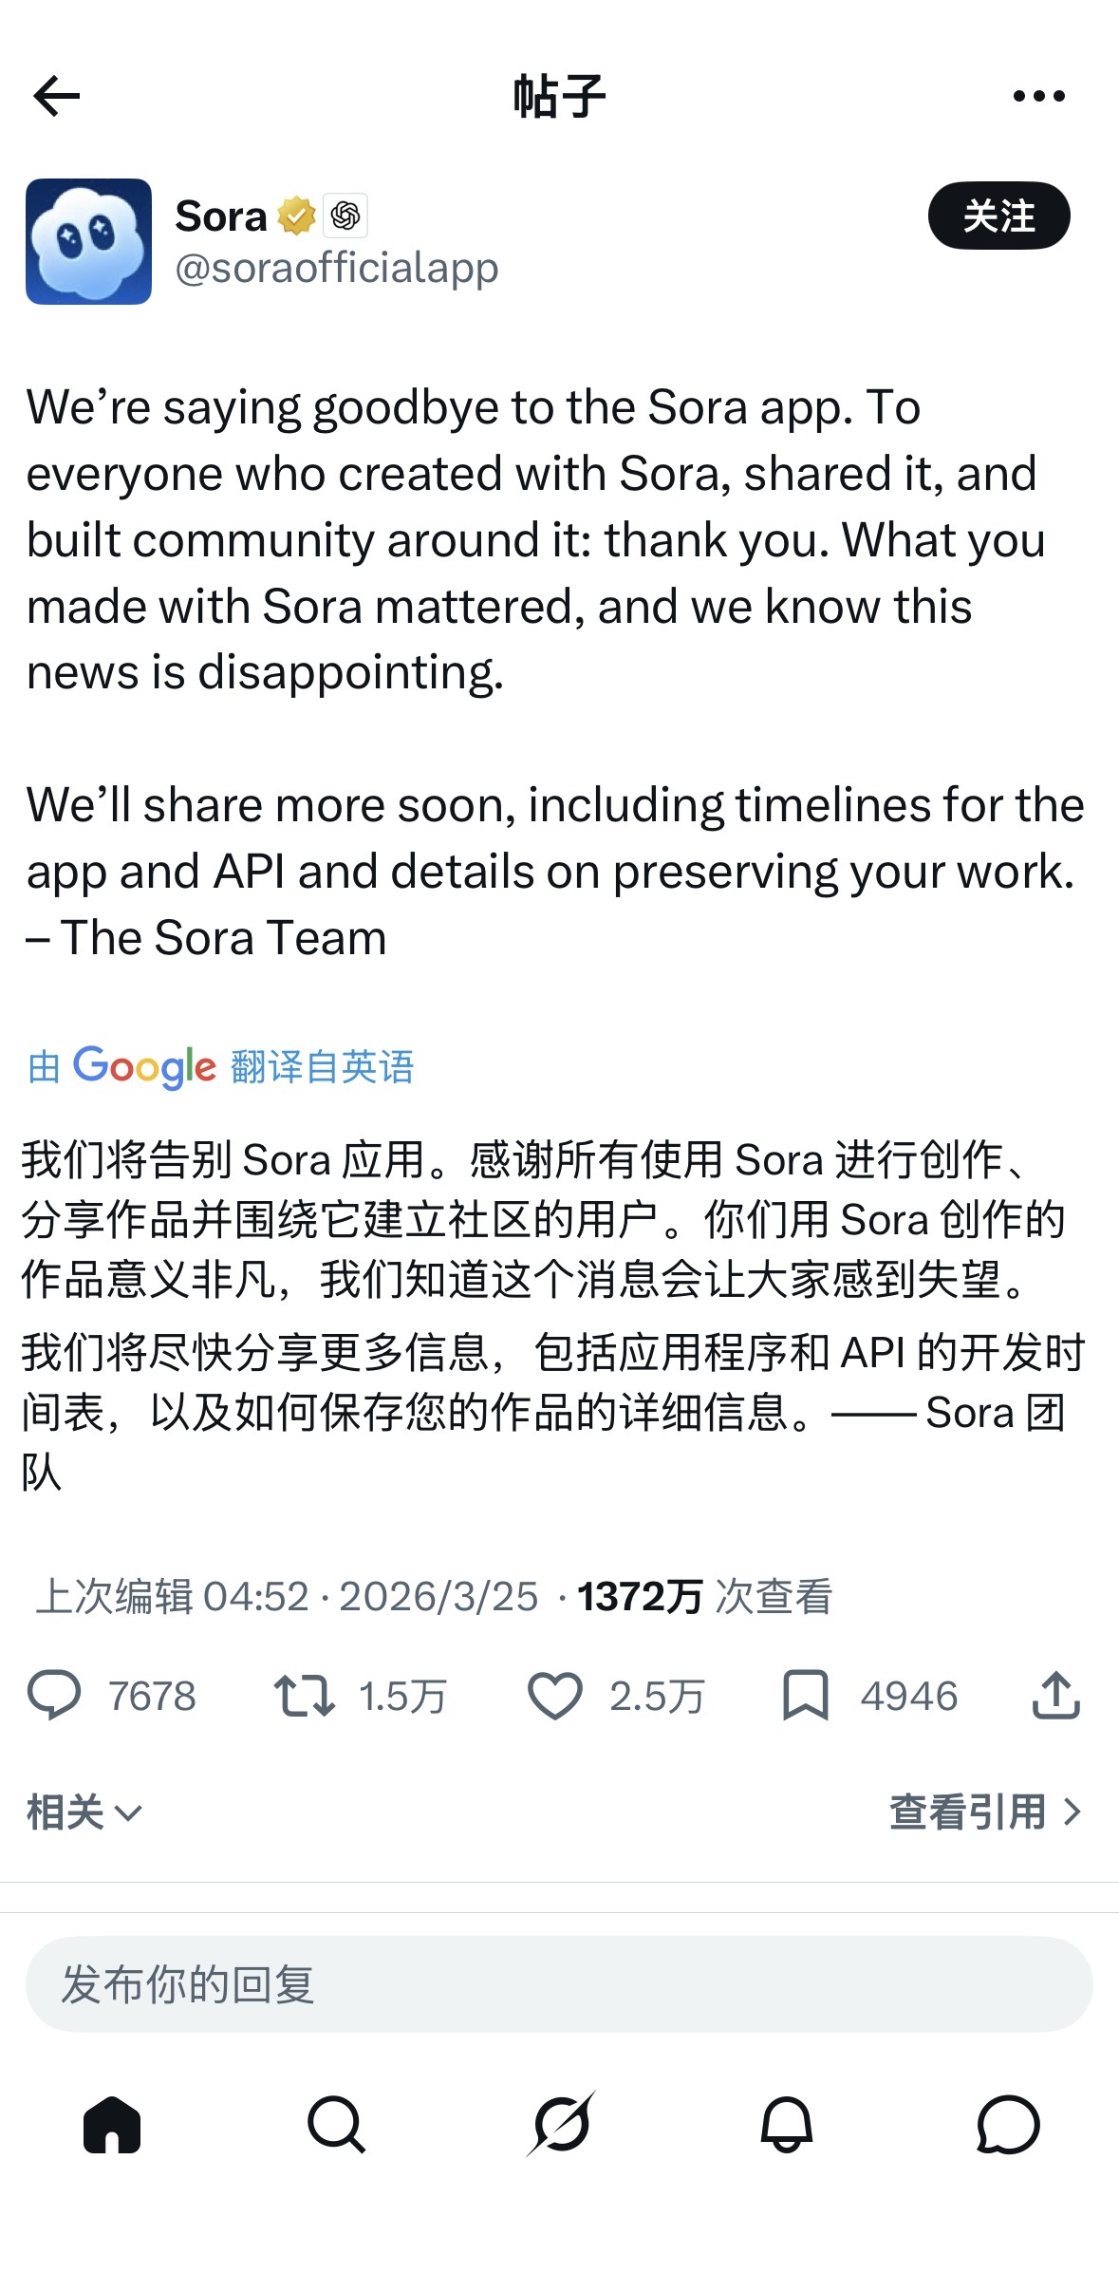Like the post with the heart icon
The width and height of the screenshot is (1119, 2291).
[554, 1696]
